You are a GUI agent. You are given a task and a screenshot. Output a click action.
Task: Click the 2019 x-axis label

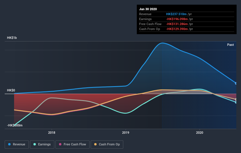click(x=126, y=133)
